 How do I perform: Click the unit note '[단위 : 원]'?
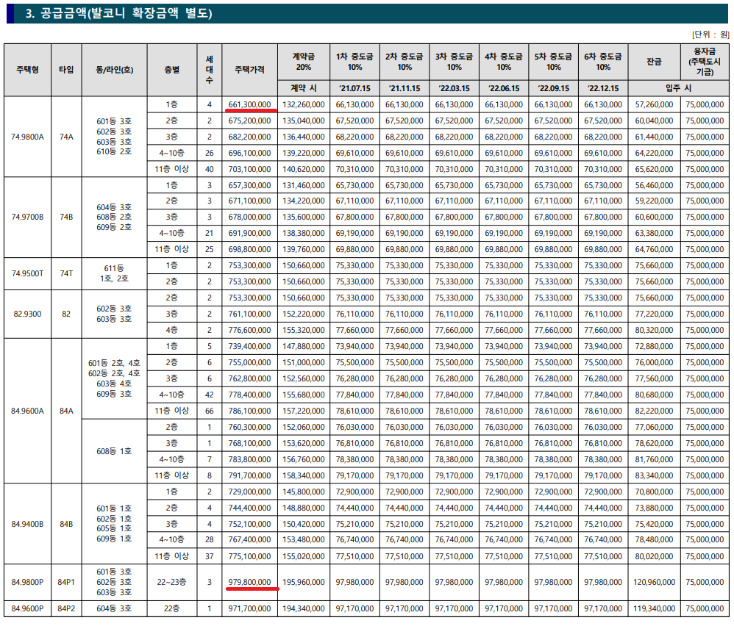pos(710,35)
